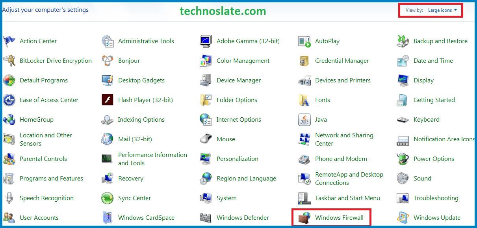Click the Backup and Restore icon
The image size is (477, 228).
(403, 41)
